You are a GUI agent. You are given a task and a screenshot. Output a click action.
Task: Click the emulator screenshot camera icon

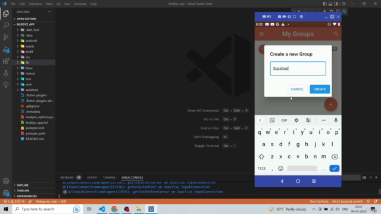[x=279, y=17]
